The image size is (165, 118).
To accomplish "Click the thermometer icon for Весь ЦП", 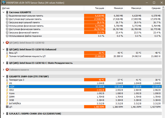I will pyautogui.click(x=7, y=53).
